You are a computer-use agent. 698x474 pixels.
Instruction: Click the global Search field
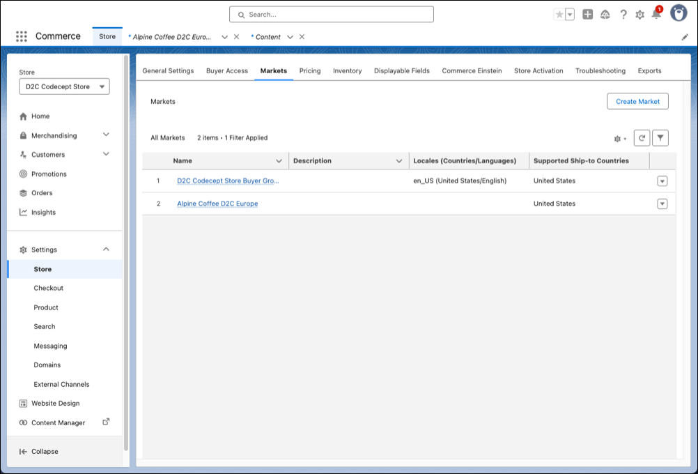pos(332,15)
